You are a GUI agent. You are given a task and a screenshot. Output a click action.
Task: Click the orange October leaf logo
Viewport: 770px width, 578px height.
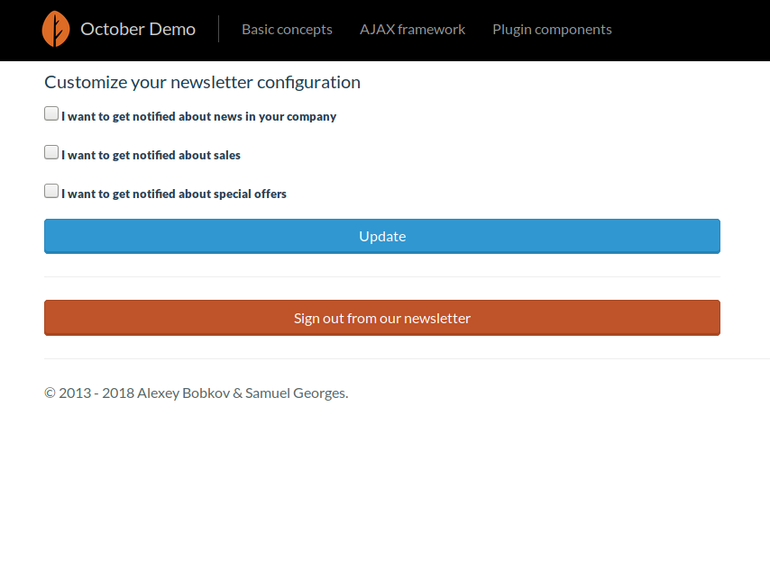(56, 29)
